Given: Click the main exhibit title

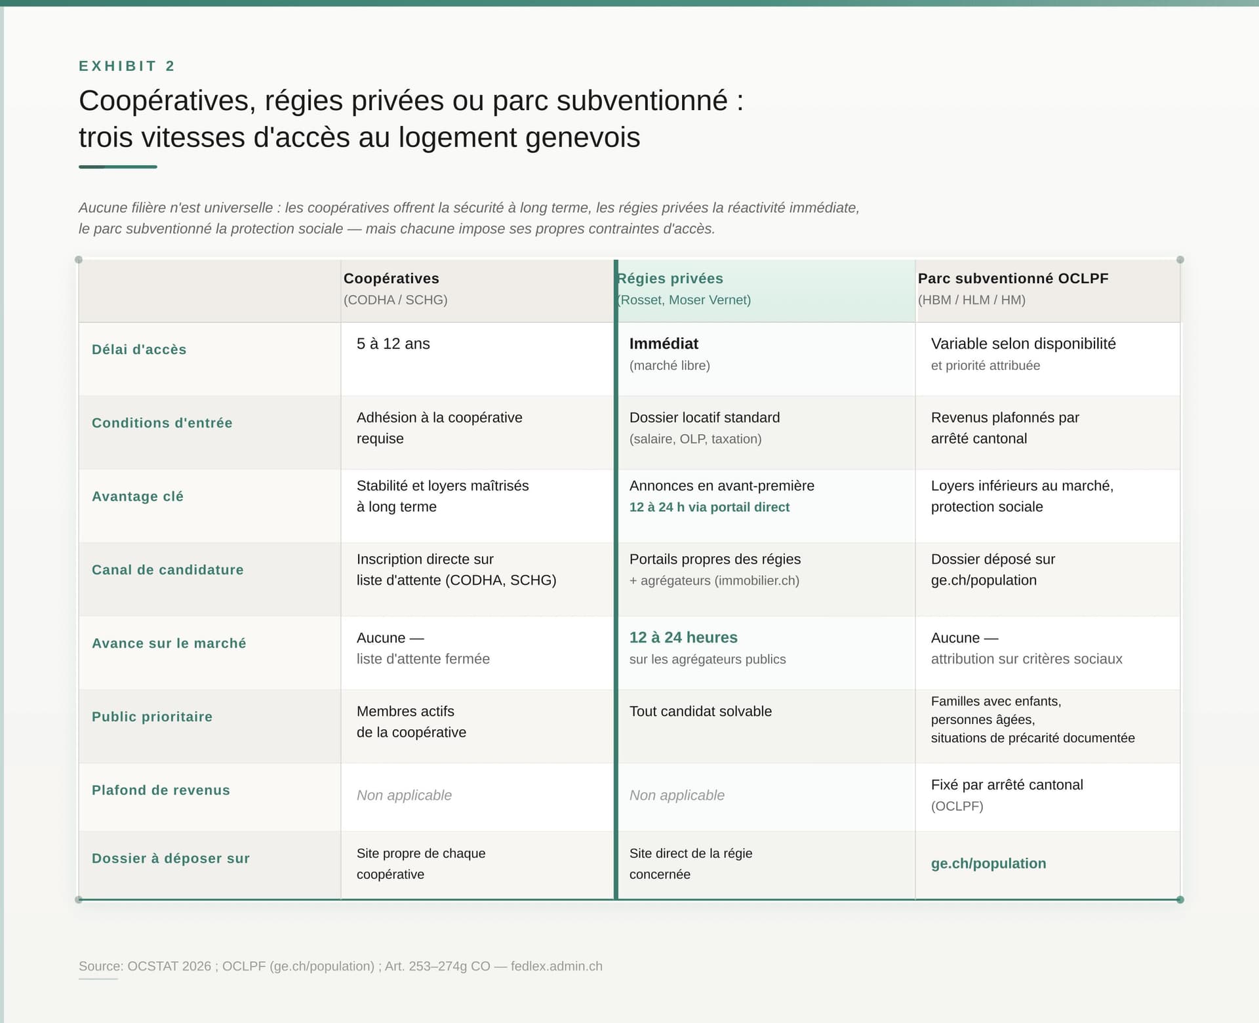Looking at the screenshot, I should pos(411,119).
